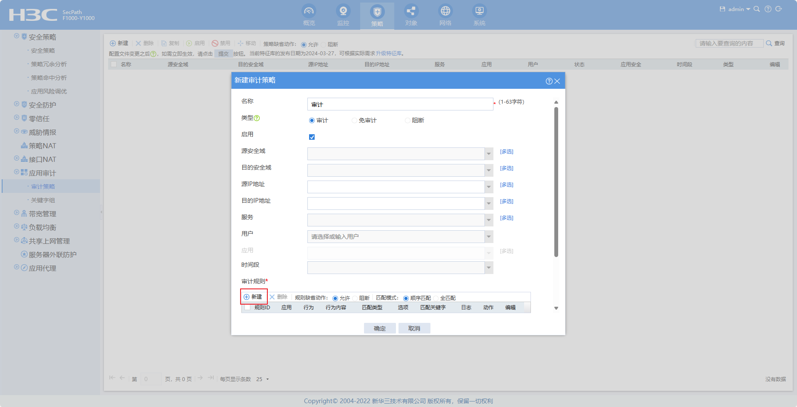Open the 对象 objects icon
The image size is (797, 407).
click(x=411, y=11)
